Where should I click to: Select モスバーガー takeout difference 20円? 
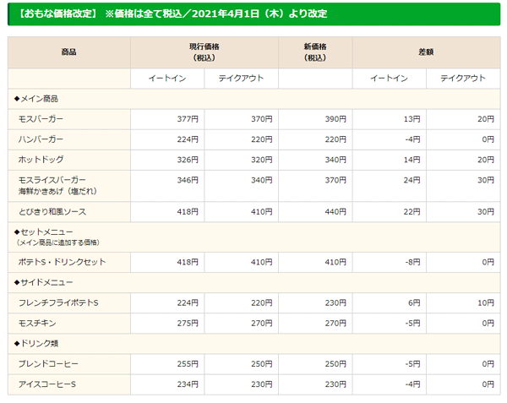pyautogui.click(x=486, y=119)
